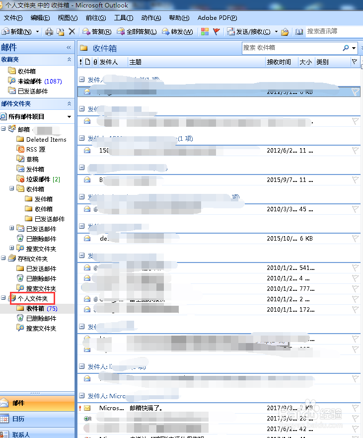Select 收件箱 (75) under 个人文件夹
Screen dimensions: 363x438
coord(37,309)
